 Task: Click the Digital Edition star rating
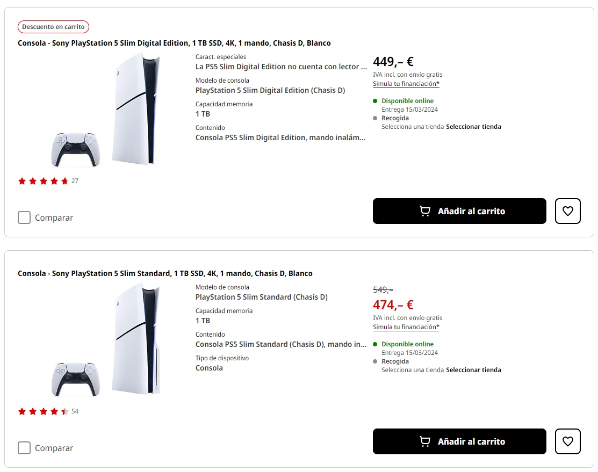click(x=43, y=181)
